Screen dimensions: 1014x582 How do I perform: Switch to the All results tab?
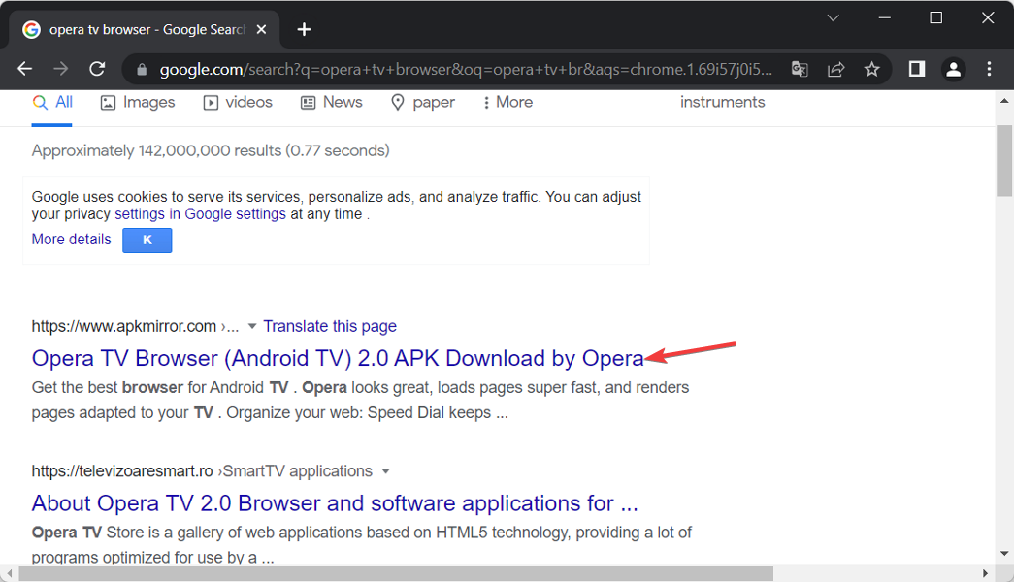tap(52, 102)
